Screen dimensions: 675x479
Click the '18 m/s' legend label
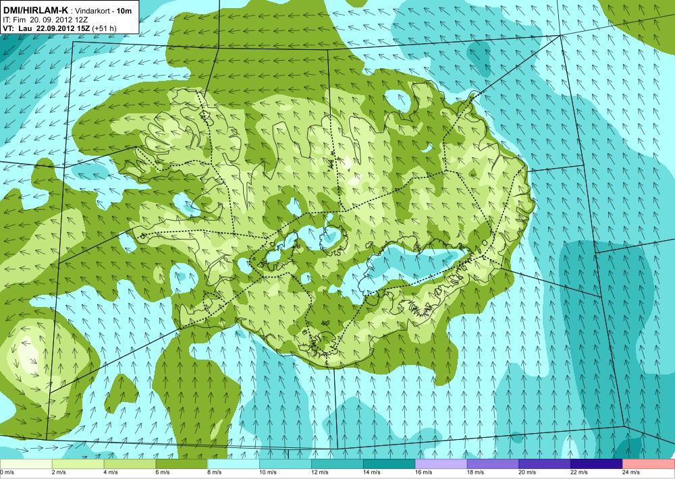point(475,472)
